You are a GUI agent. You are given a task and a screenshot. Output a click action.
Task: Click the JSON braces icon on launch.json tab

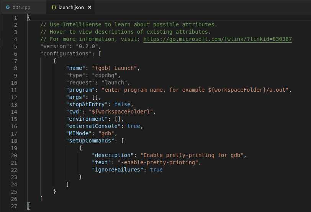pyautogui.click(x=54, y=7)
